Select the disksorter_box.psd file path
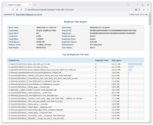This screenshot has width=153, height=125. point(34,81)
